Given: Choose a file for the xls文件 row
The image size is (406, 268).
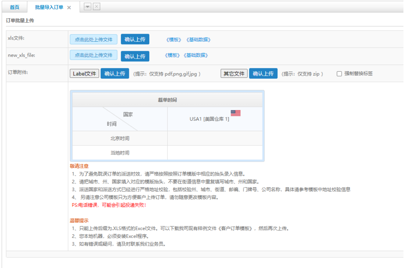Looking at the screenshot, I should [94, 39].
